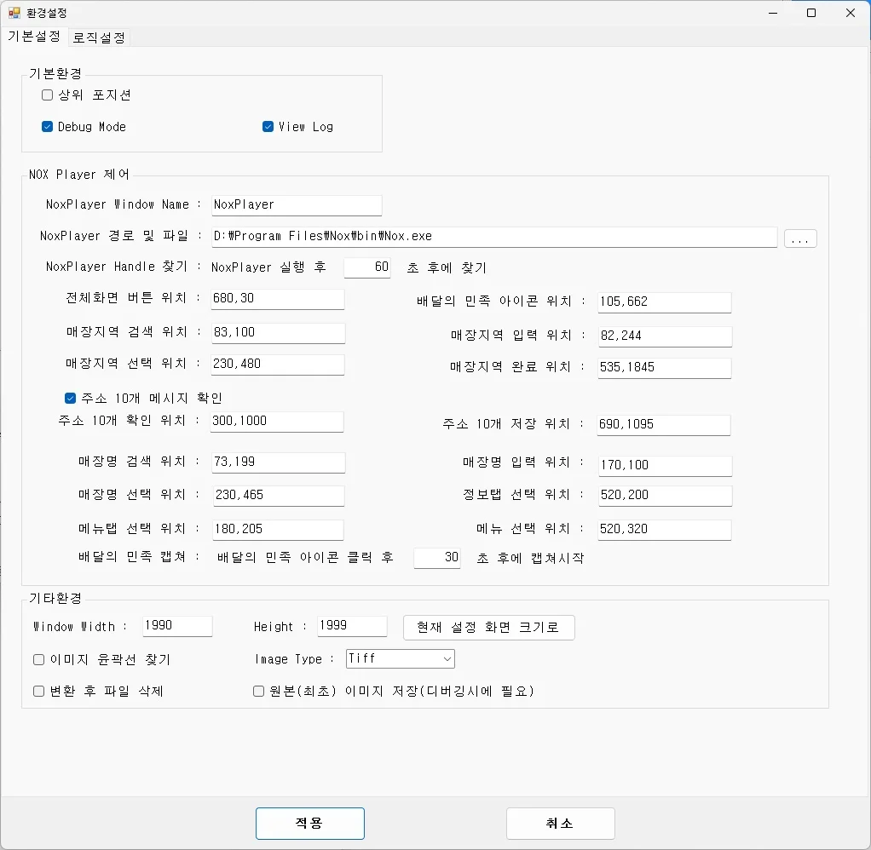Maximize the 환경설정 window
The height and width of the screenshot is (850, 871).
tap(811, 13)
